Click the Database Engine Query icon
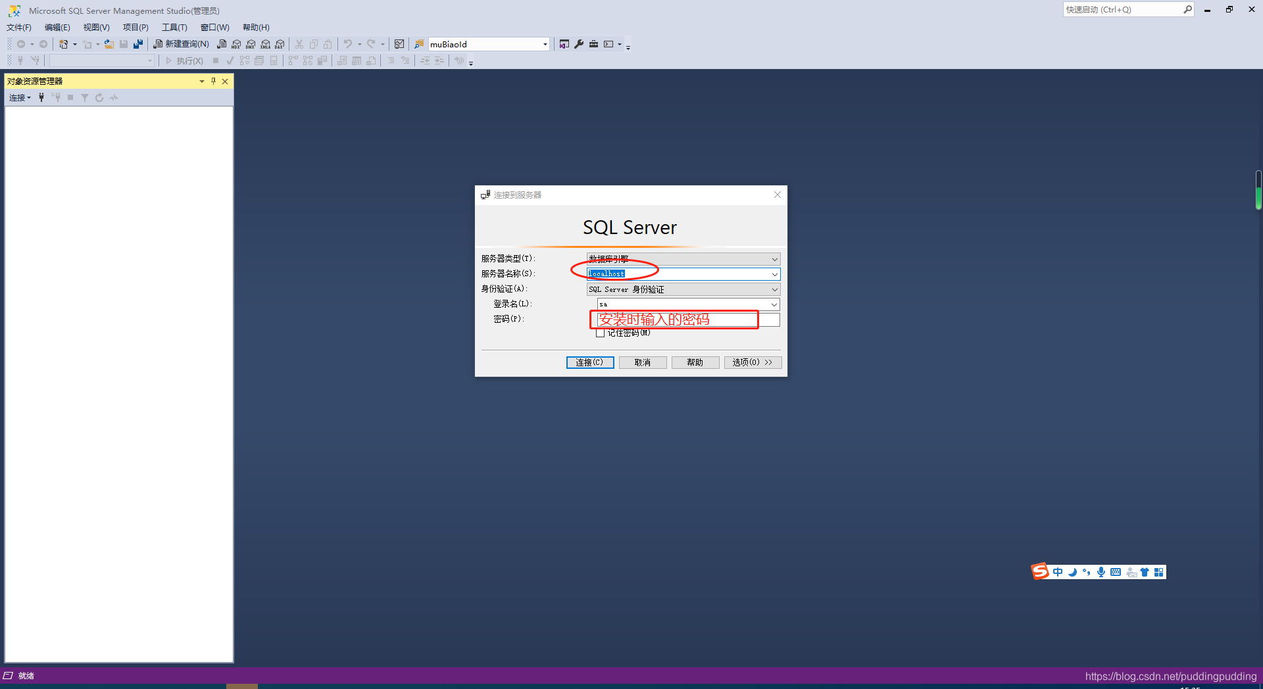 tap(222, 44)
